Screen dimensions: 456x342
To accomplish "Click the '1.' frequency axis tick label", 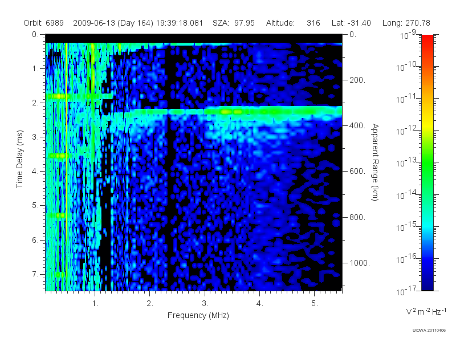I will tap(95, 304).
